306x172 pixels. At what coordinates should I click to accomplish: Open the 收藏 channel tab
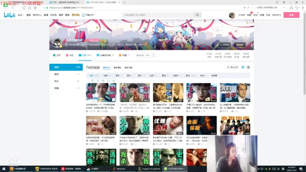pyautogui.click(x=124, y=55)
